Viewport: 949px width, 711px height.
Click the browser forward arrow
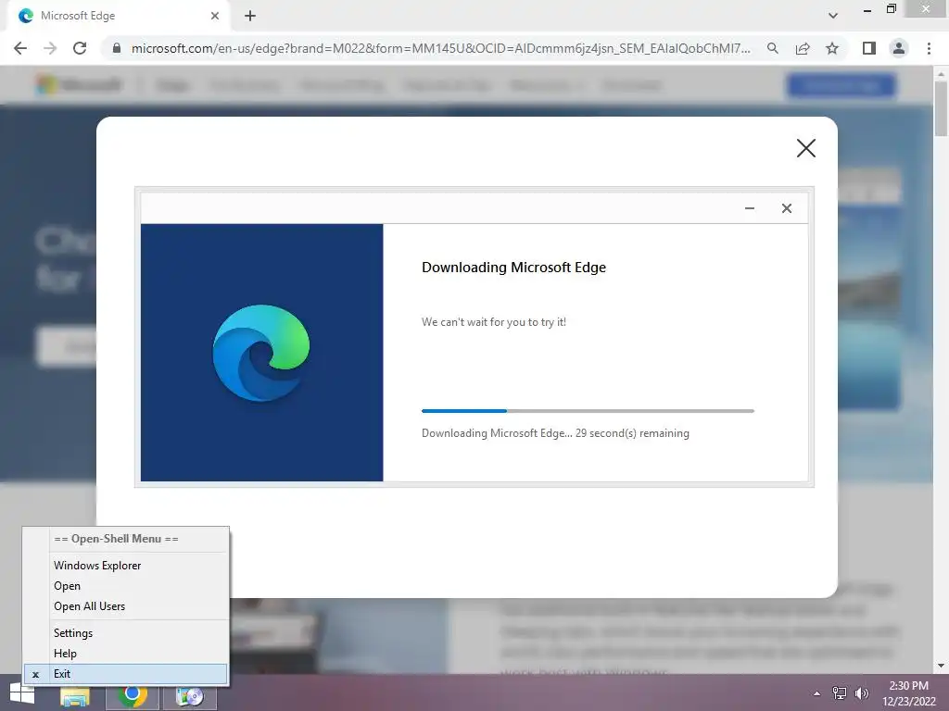50,48
